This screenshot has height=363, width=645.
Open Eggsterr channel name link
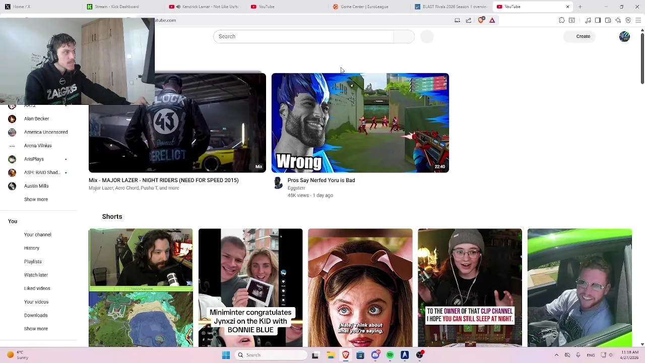(x=296, y=188)
